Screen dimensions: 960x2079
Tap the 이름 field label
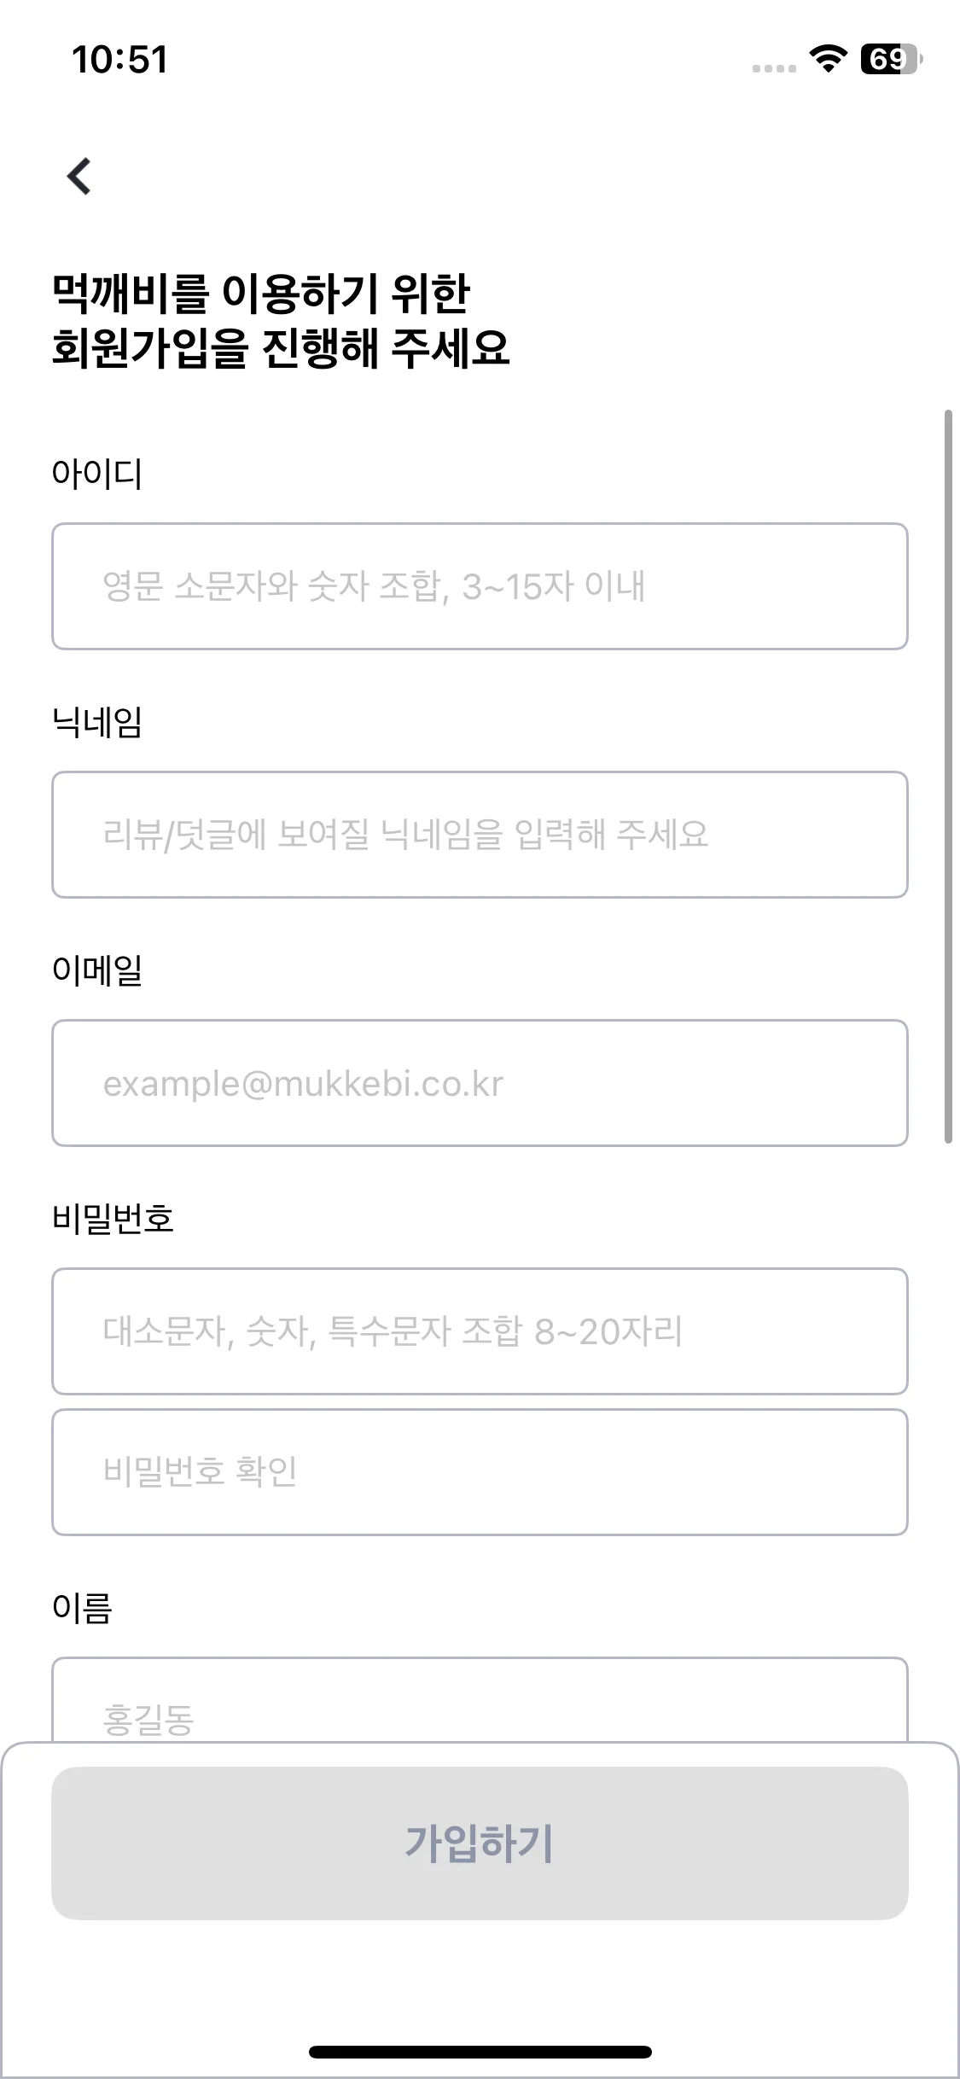(x=82, y=1608)
